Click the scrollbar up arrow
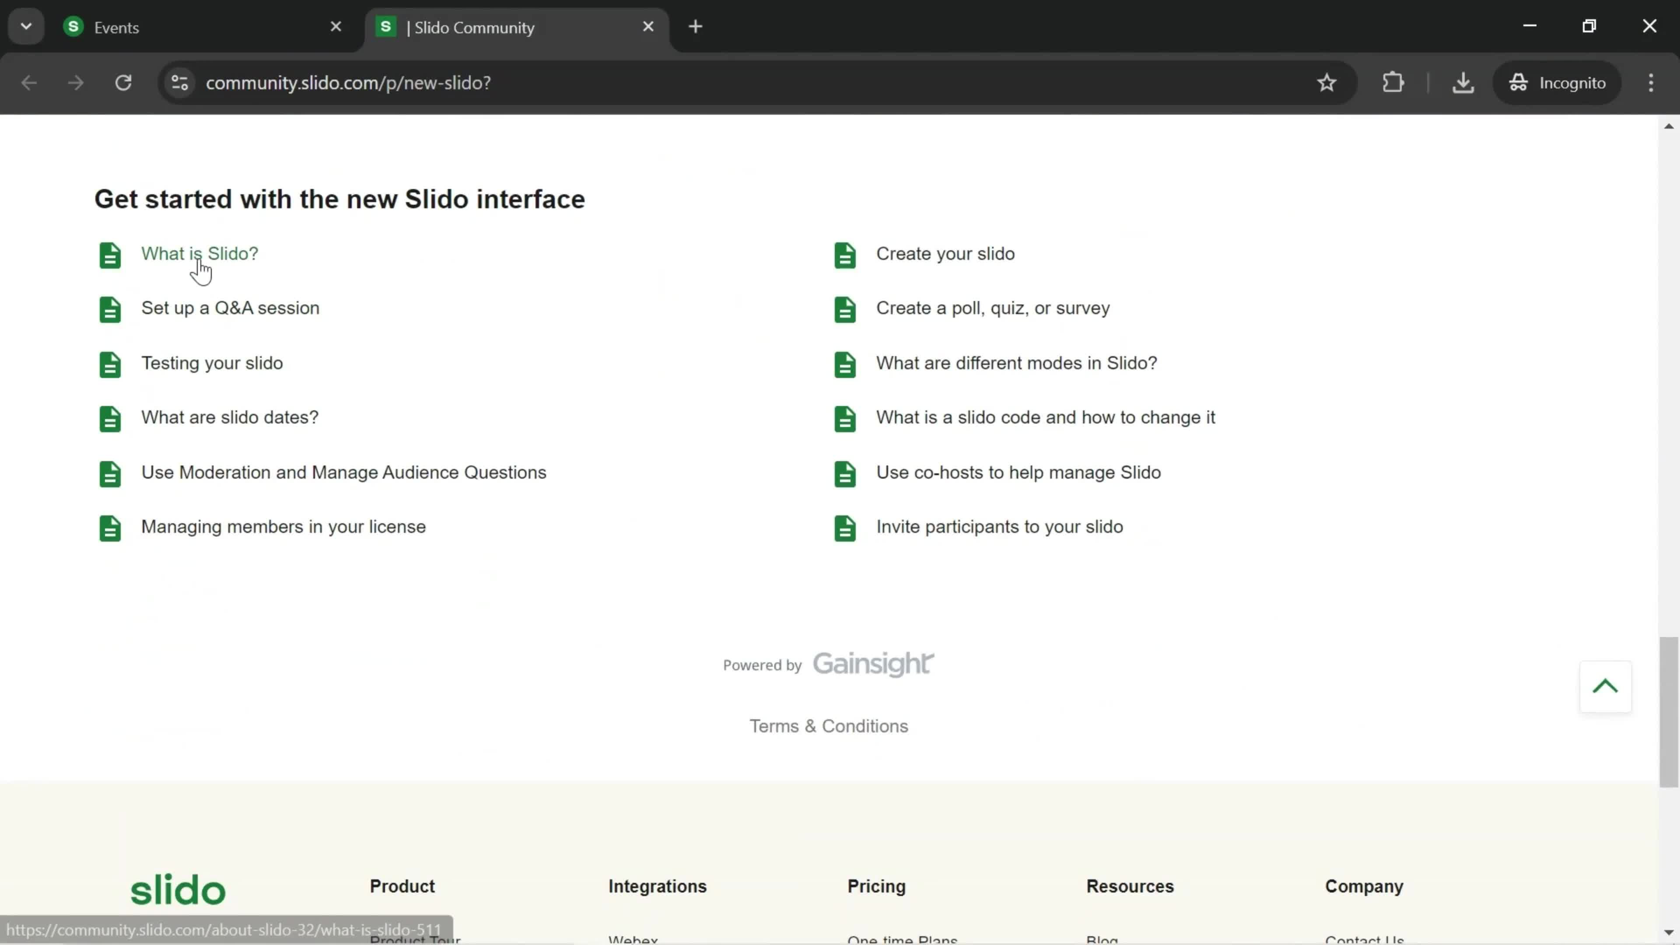 click(x=1668, y=126)
